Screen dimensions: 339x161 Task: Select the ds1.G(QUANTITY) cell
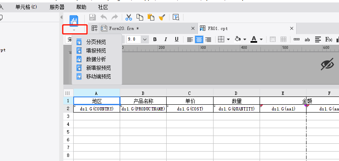point(236,108)
